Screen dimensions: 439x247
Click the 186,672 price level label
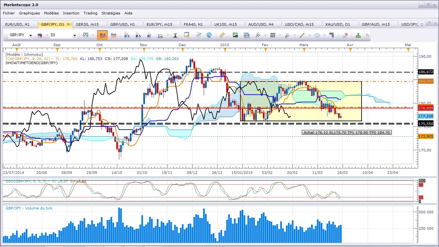coord(426,72)
